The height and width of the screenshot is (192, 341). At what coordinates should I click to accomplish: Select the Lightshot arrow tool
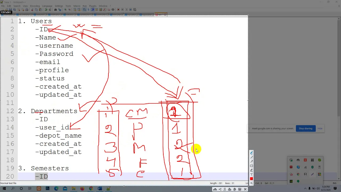coord(251,162)
